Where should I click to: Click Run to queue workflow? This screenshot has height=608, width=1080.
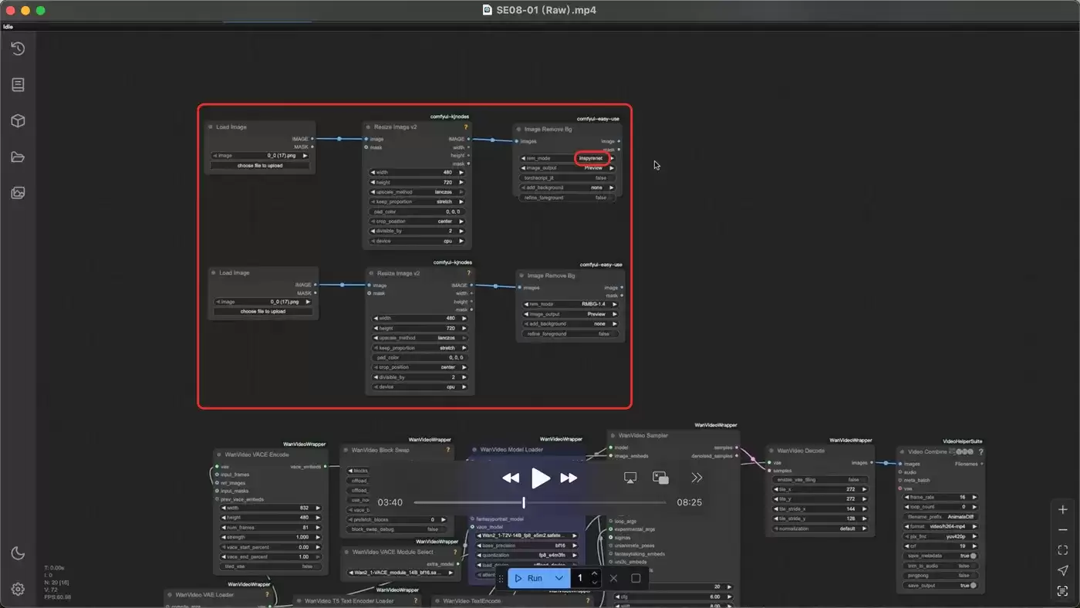[529, 578]
